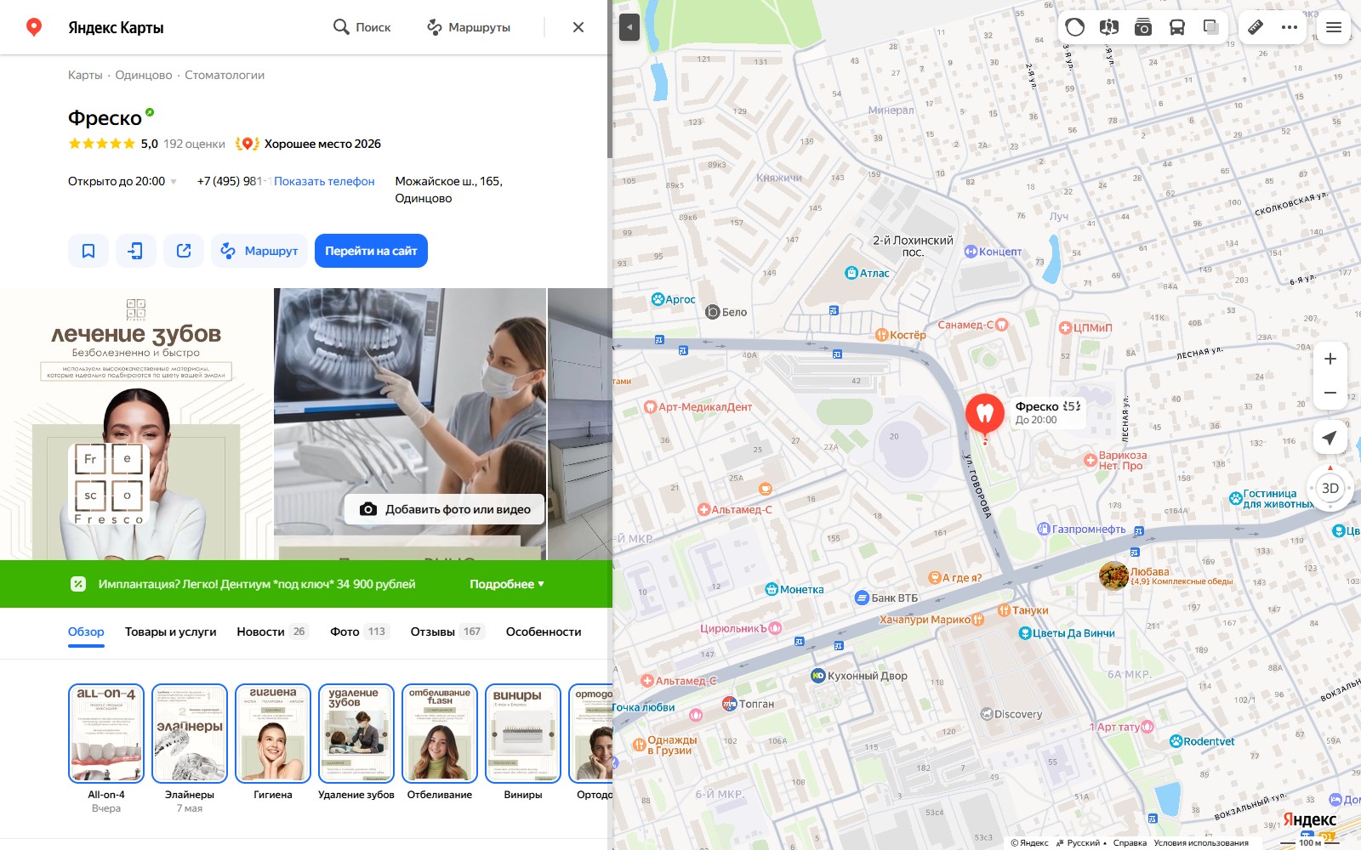Switch to the Товары и услуги tab
The image size is (1361, 850).
point(171,632)
